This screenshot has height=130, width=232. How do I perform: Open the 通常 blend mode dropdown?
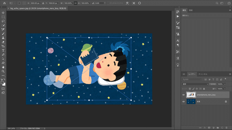coord(195,84)
